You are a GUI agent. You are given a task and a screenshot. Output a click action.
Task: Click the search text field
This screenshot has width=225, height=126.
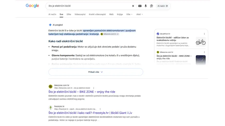pos(89,6)
